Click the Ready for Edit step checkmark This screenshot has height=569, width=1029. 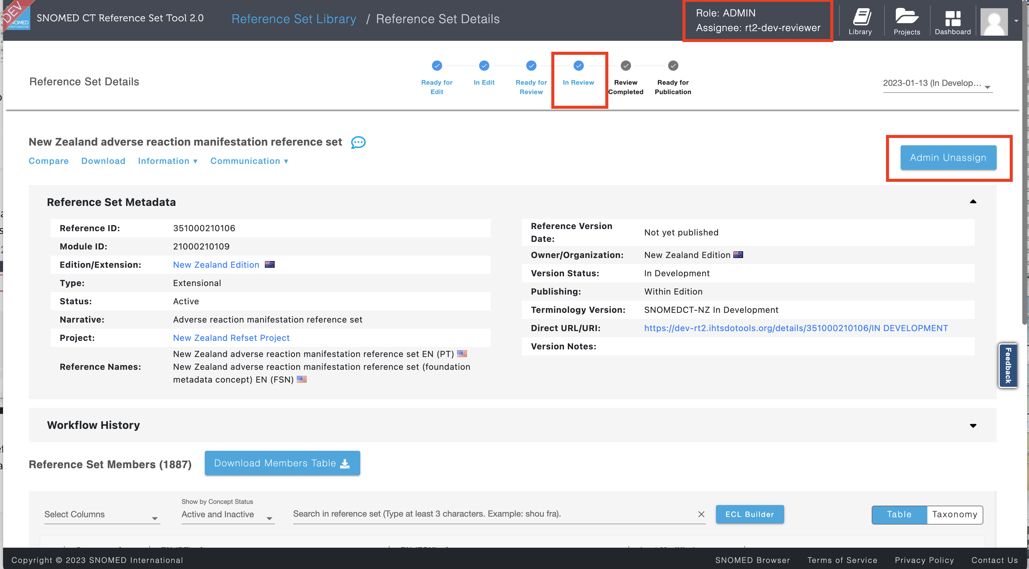click(436, 65)
